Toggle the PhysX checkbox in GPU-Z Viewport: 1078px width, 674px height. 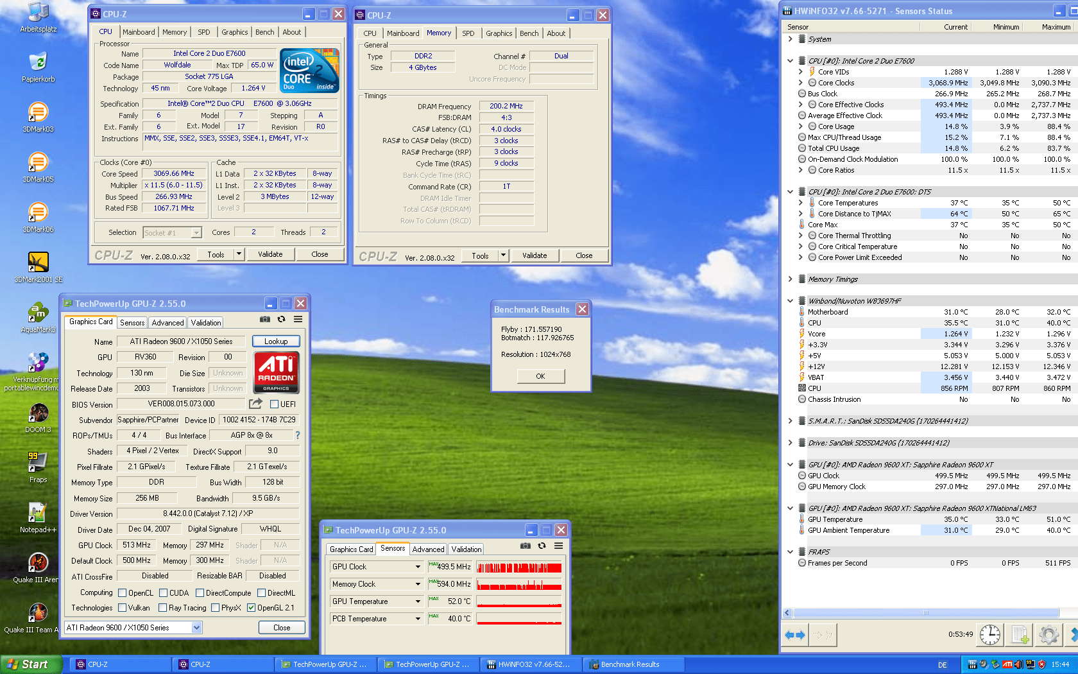tap(215, 608)
